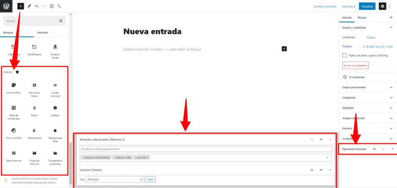Screen dimensions: 397x188
Task: Enable Fijalo a la parte superior checkbox
Action: pyautogui.click(x=345, y=56)
